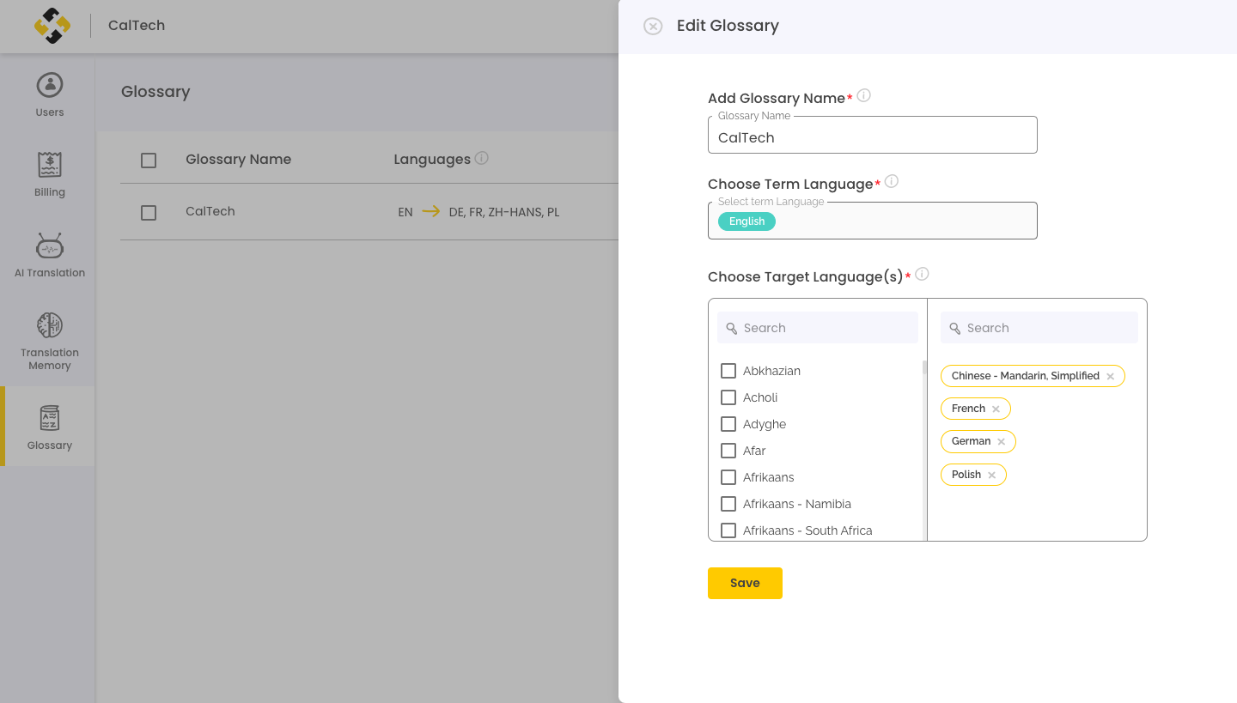Click the Glossary Name text field
The height and width of the screenshot is (703, 1237).
tap(873, 136)
